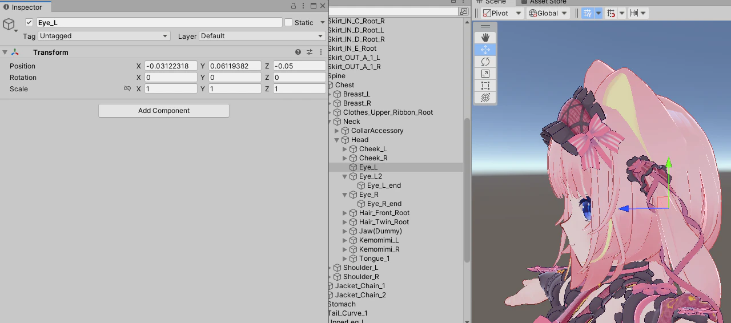Toggle grid snapping icon
This screenshot has width=731, height=323.
611,13
